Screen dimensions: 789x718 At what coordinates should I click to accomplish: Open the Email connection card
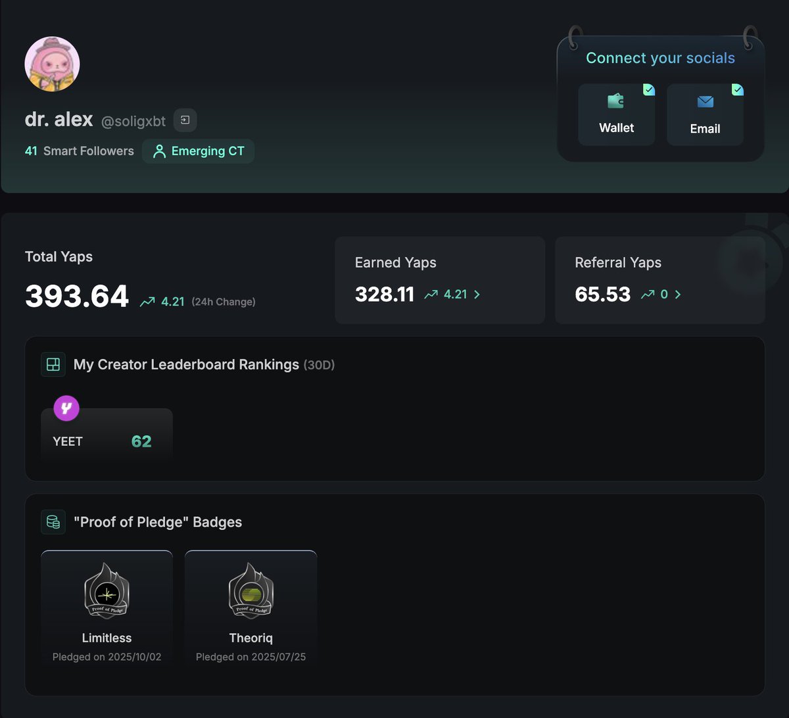pyautogui.click(x=705, y=114)
